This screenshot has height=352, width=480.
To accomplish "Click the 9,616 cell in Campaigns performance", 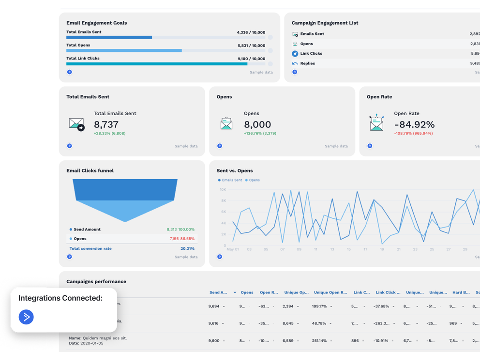I will pos(213,323).
